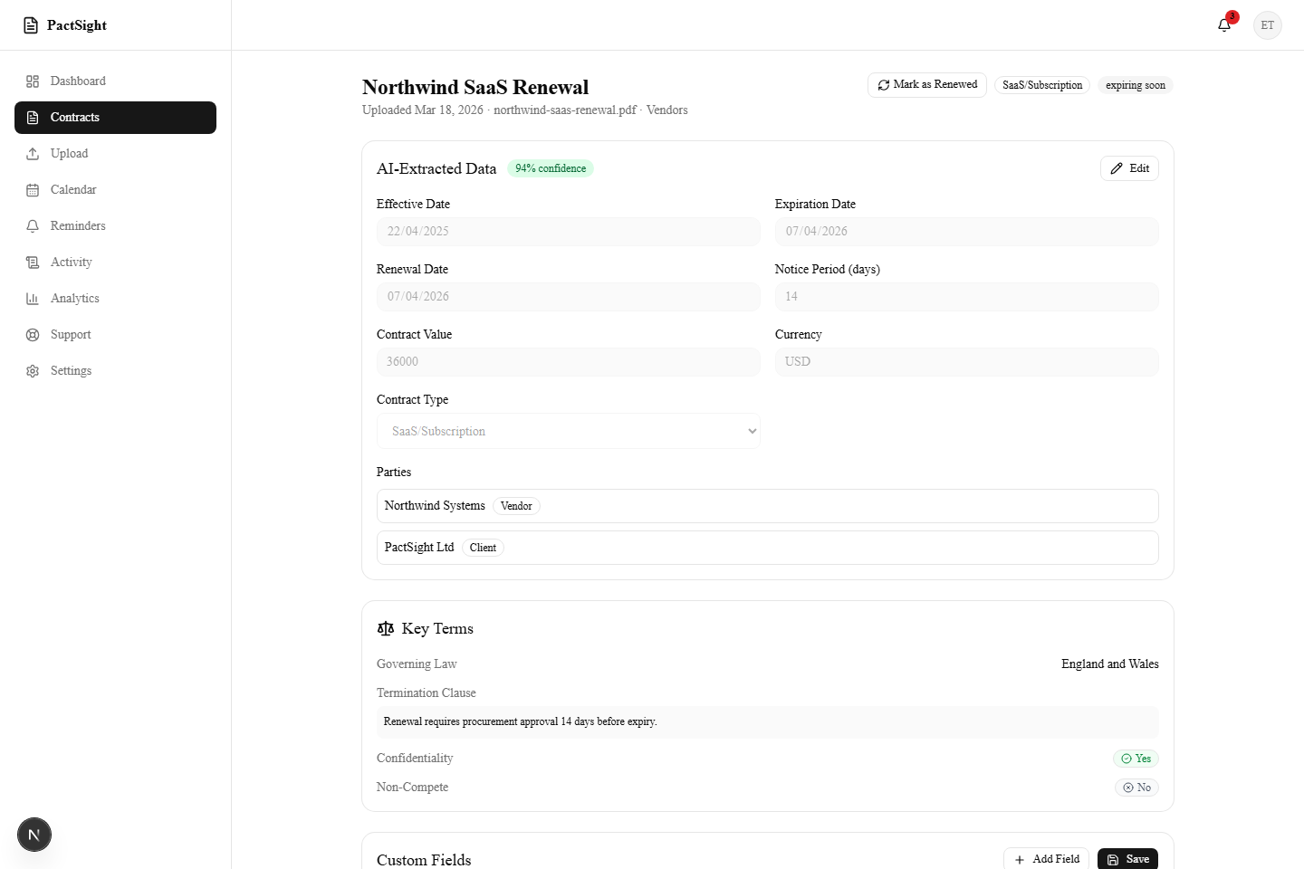The width and height of the screenshot is (1304, 869).
Task: Click the Mark as Renewed button
Action: click(926, 85)
